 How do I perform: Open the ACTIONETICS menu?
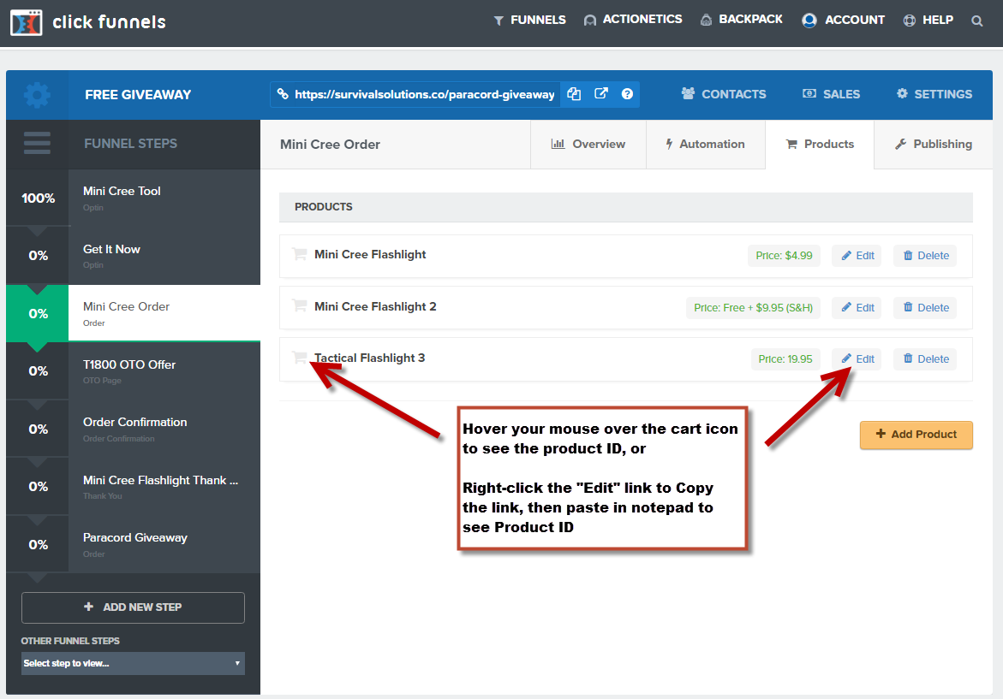pos(633,20)
